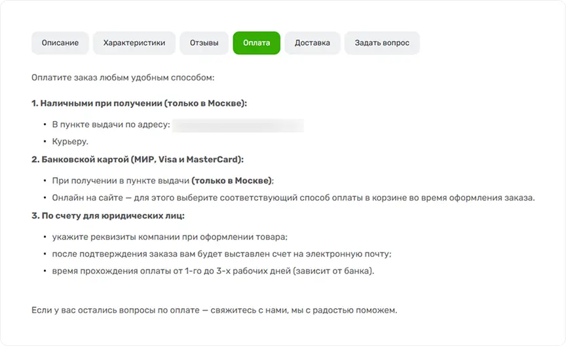Viewport: 566px width, 346px height.
Task: Open the Описание tab
Action: pyautogui.click(x=60, y=43)
